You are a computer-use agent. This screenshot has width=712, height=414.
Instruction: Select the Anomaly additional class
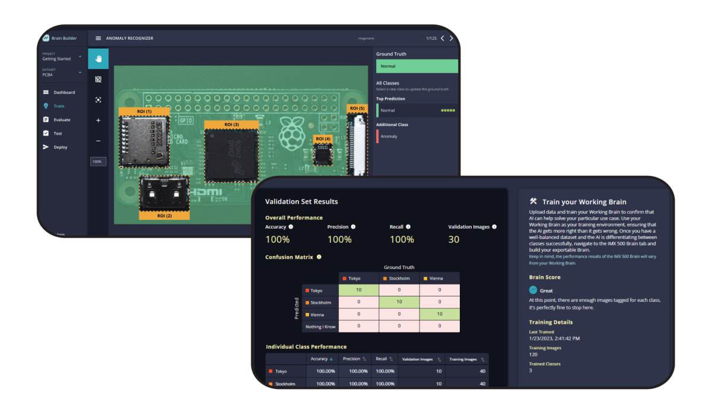click(x=417, y=137)
